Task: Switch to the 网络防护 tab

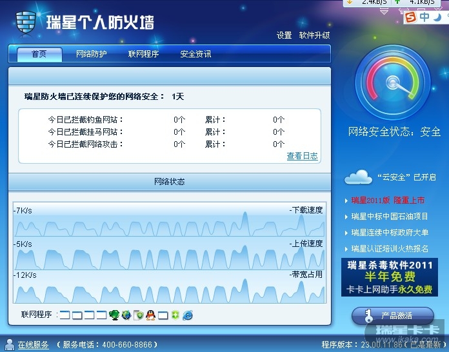Action: 92,54
